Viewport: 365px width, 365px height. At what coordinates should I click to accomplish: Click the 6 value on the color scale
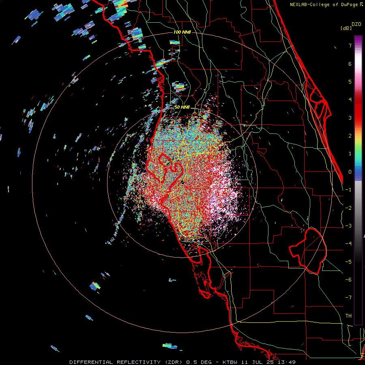point(350,64)
